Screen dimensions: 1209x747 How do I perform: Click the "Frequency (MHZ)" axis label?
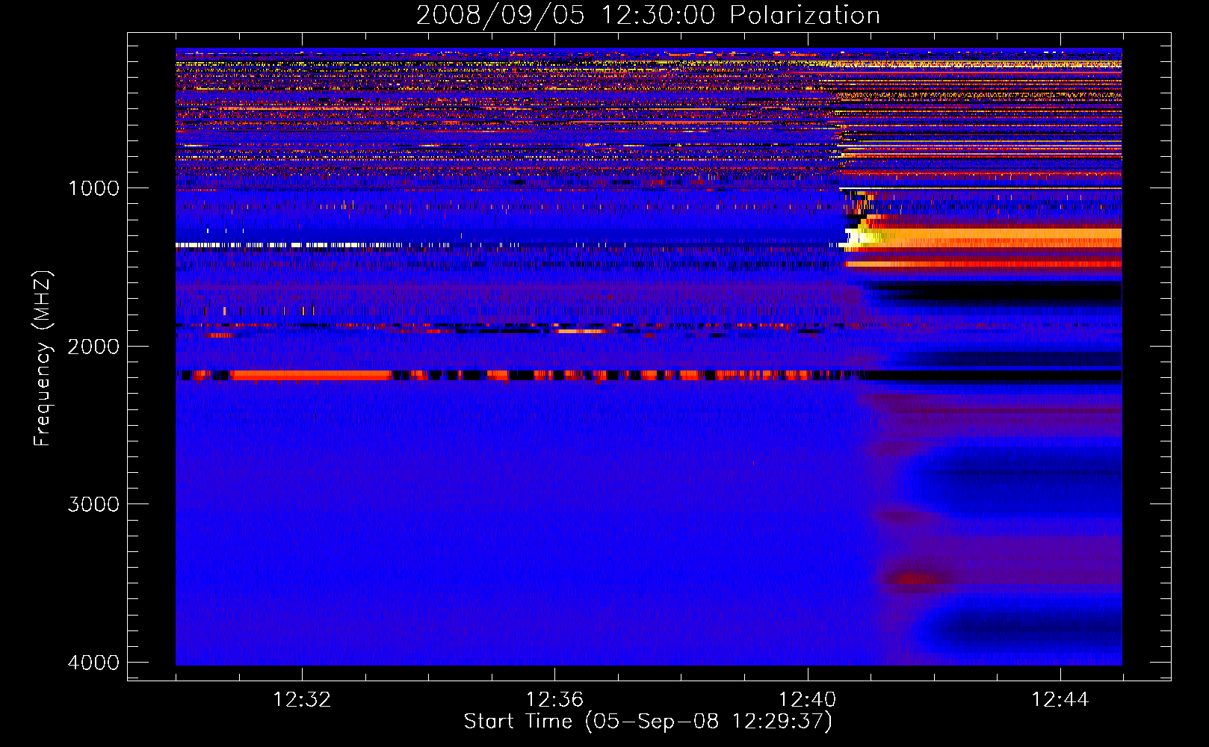coord(43,359)
